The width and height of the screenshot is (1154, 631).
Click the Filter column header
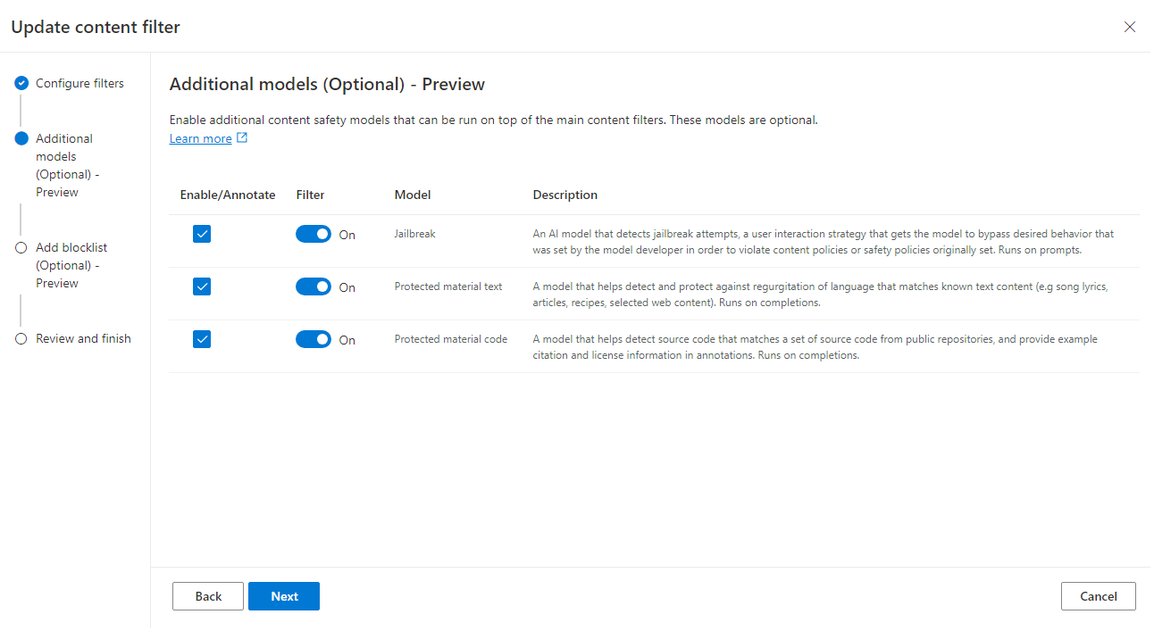310,195
